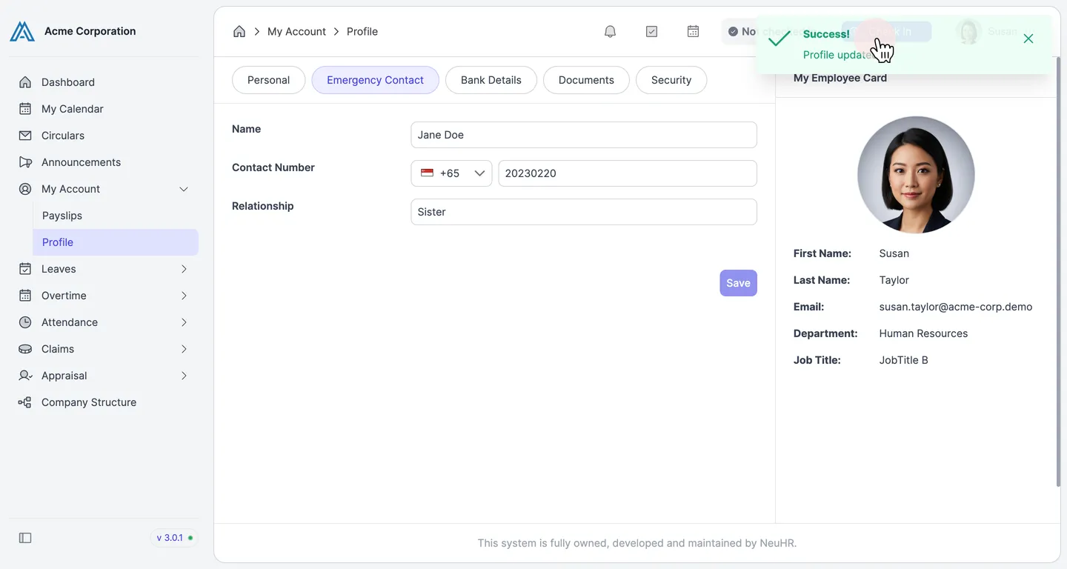Expand the Appraisal submenu arrow
Image resolution: width=1067 pixels, height=569 pixels.
pyautogui.click(x=184, y=376)
